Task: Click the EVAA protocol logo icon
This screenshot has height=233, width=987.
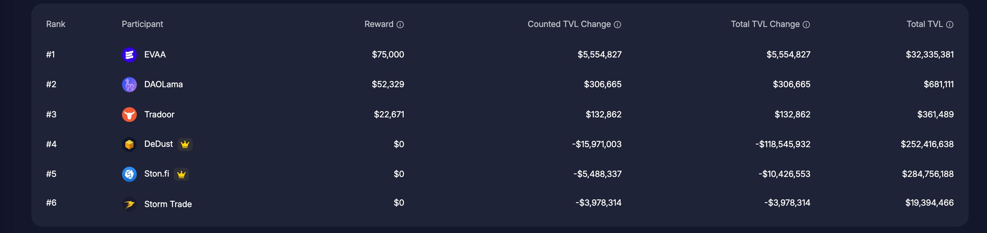Action: [129, 55]
